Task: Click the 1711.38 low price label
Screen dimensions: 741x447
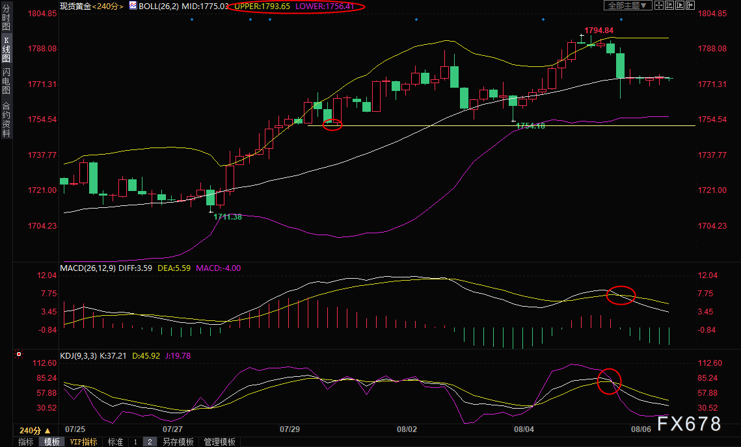Action: click(228, 216)
